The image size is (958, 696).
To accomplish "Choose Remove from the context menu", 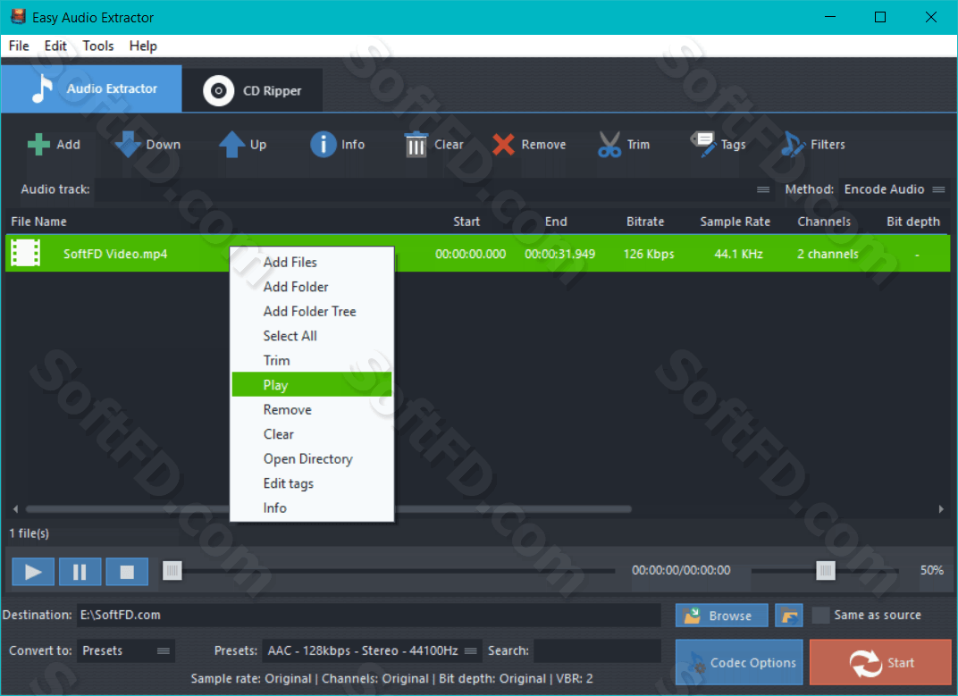I will [x=312, y=409].
